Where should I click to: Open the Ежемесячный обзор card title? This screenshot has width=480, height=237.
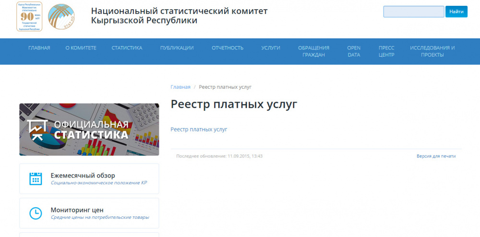coord(83,176)
